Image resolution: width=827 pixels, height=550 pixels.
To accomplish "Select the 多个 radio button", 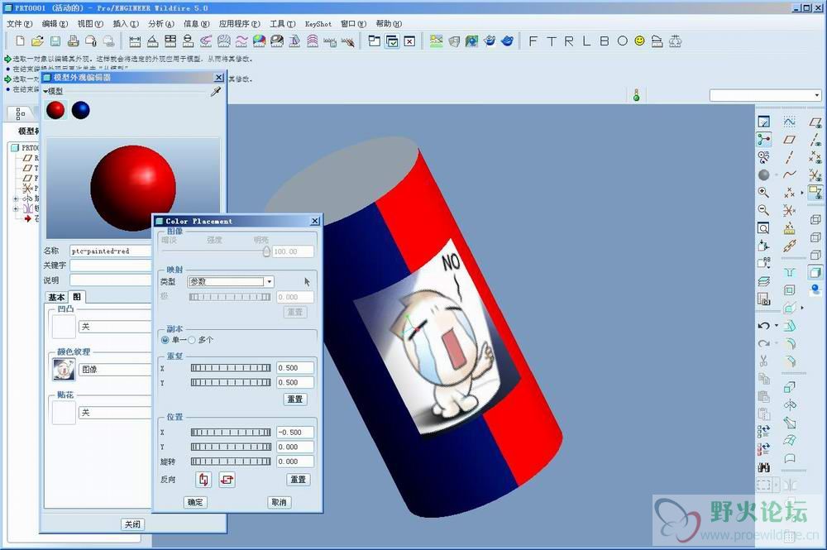I will pyautogui.click(x=192, y=340).
